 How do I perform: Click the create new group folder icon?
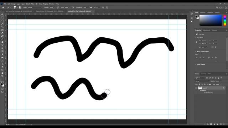pyautogui.click(x=218, y=124)
